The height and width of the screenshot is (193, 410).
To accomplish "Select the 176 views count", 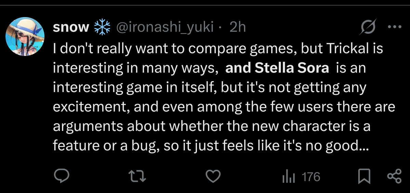I will click(311, 177).
